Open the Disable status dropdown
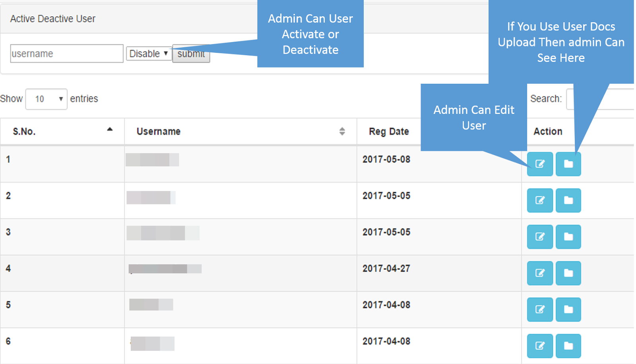The height and width of the screenshot is (364, 636). (148, 53)
